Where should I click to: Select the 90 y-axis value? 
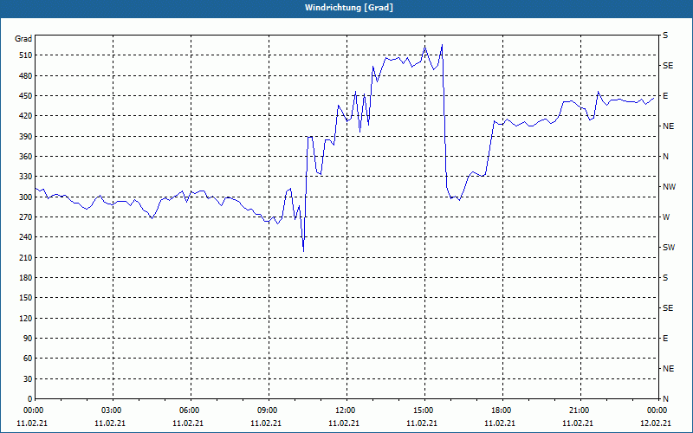click(x=28, y=339)
